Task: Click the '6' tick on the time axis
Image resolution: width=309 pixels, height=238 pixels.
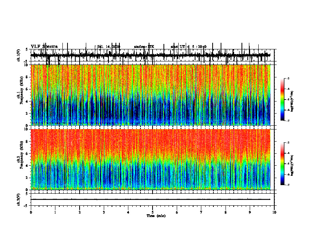Action: coord(177,212)
